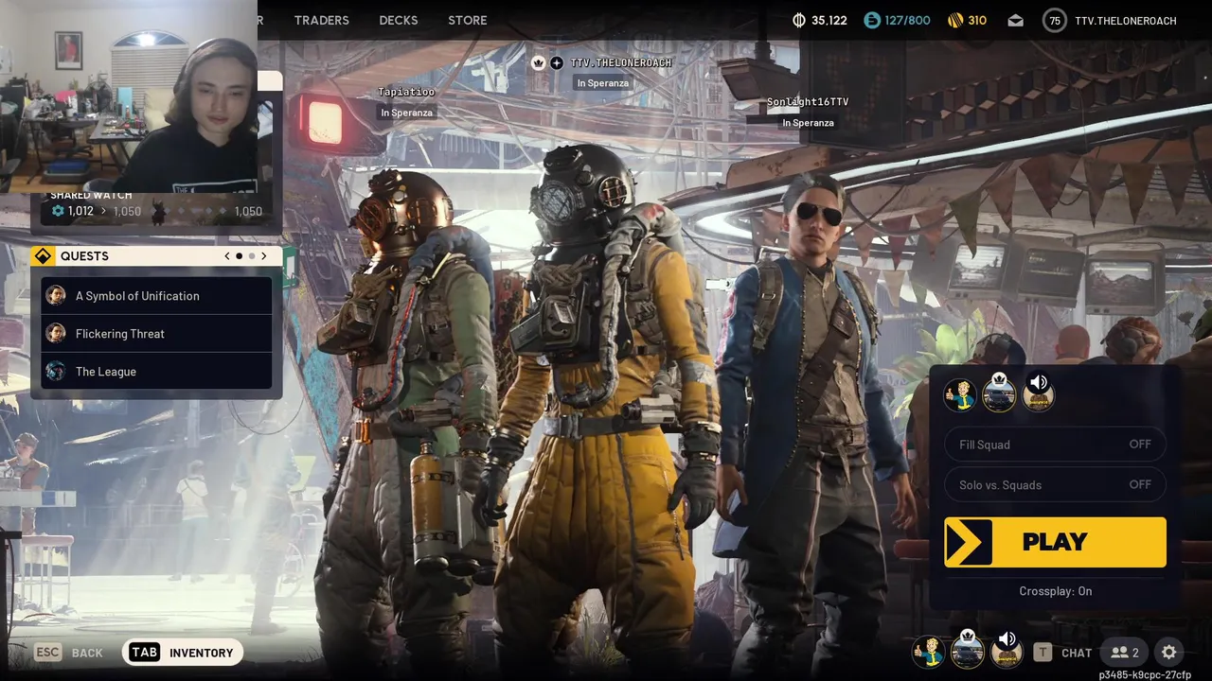The image size is (1212, 681).
Task: Click the Sonlight16TTV player nameplate
Action: pos(808,102)
